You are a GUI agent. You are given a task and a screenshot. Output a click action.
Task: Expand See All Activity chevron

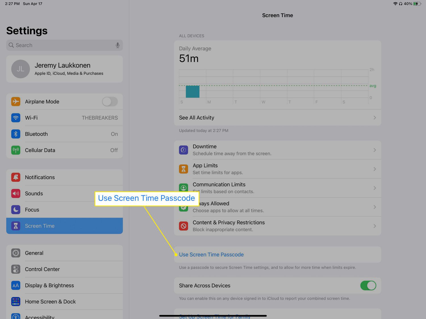point(375,118)
